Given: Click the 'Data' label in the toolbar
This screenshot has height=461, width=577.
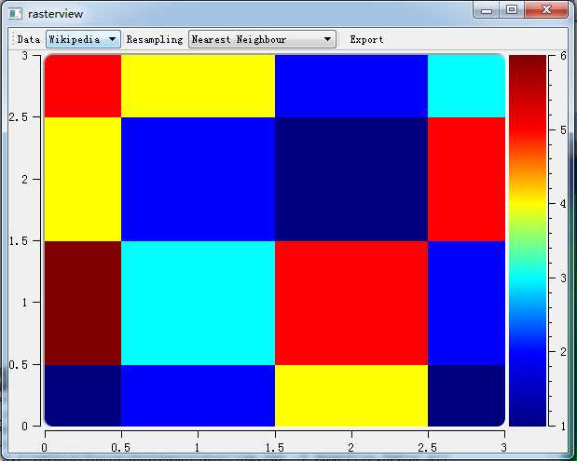Looking at the screenshot, I should coord(28,39).
